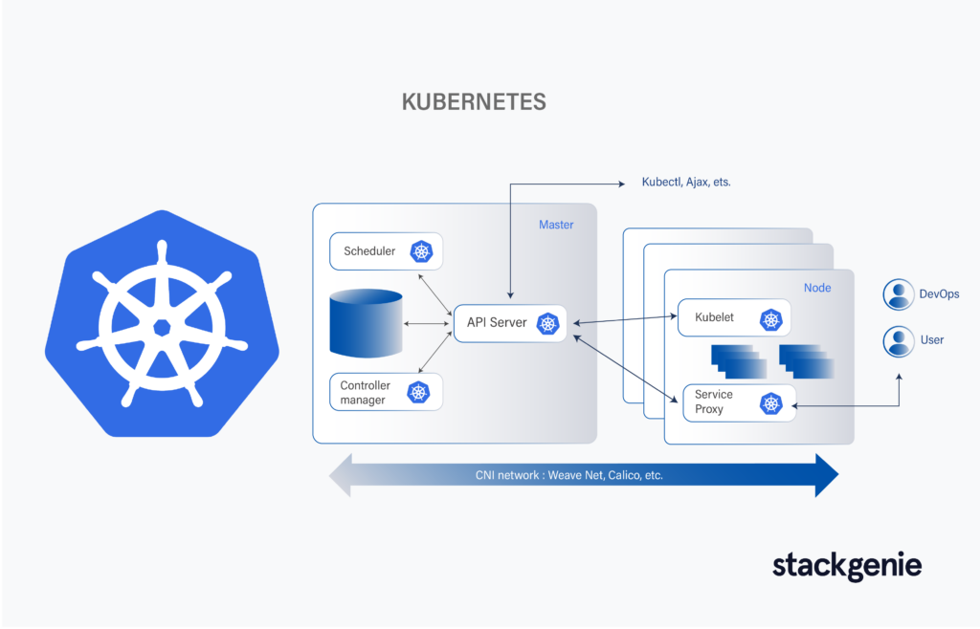The image size is (980, 629).
Task: Click the 'Kubectl, Ajax, ets.' text
Action: coord(686,183)
